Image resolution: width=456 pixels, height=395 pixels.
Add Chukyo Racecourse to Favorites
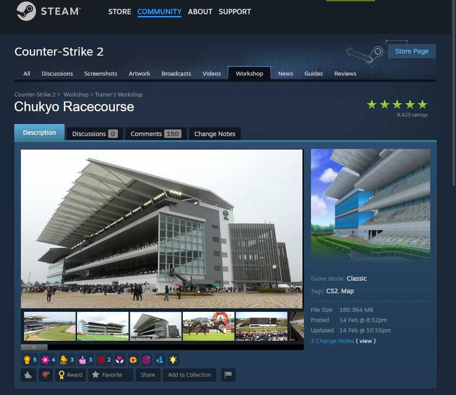(x=110, y=375)
